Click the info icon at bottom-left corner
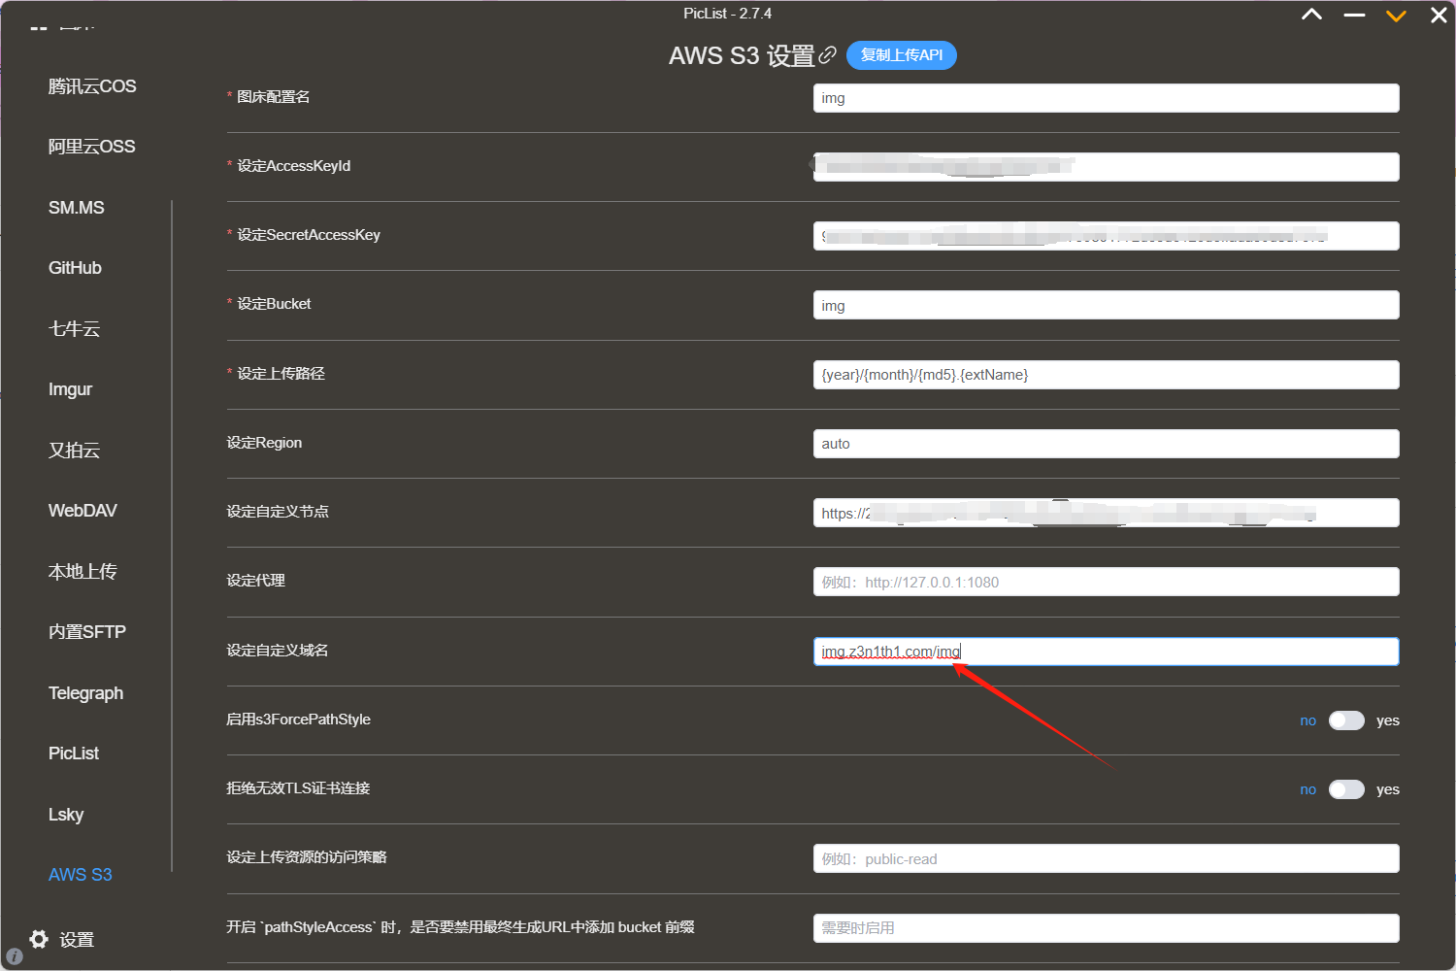 (x=14, y=956)
